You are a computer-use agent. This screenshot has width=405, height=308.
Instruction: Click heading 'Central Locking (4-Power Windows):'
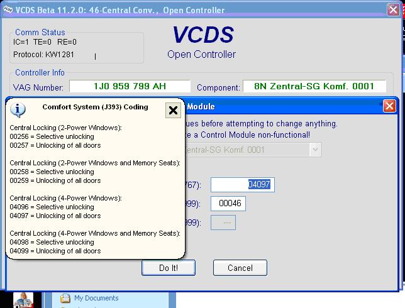coord(65,198)
